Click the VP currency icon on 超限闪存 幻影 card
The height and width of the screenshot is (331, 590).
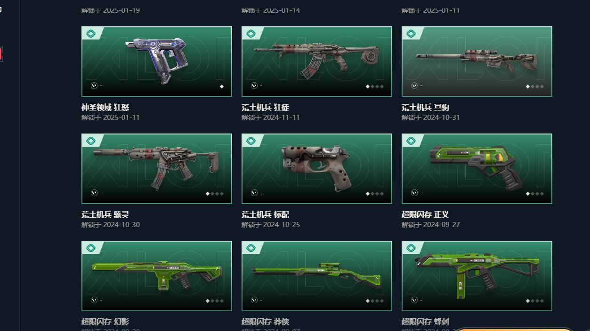point(94,300)
